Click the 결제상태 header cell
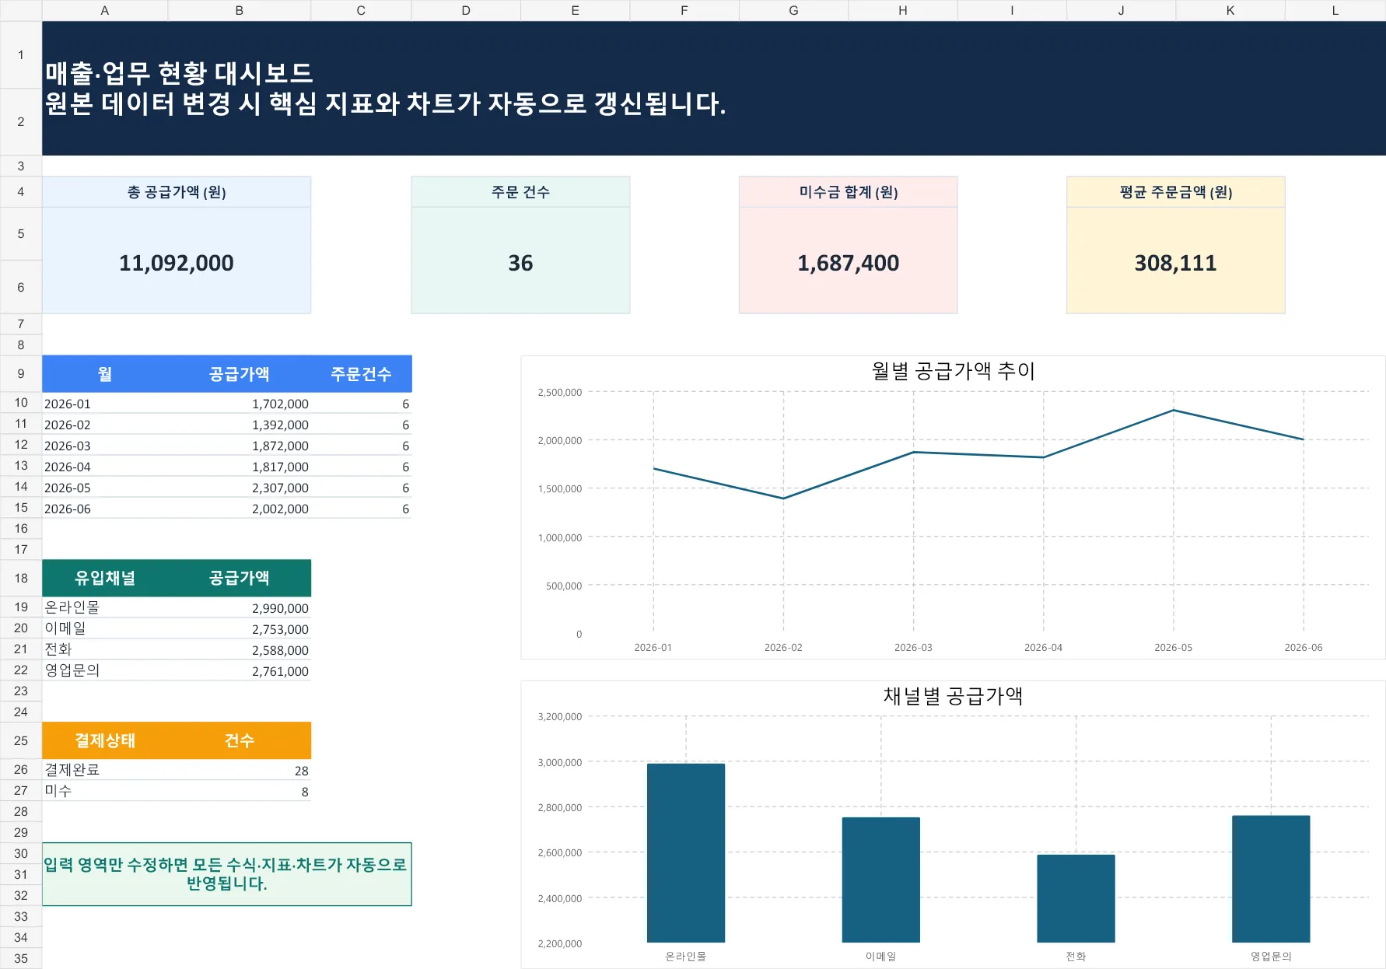This screenshot has width=1386, height=969. pyautogui.click(x=105, y=740)
